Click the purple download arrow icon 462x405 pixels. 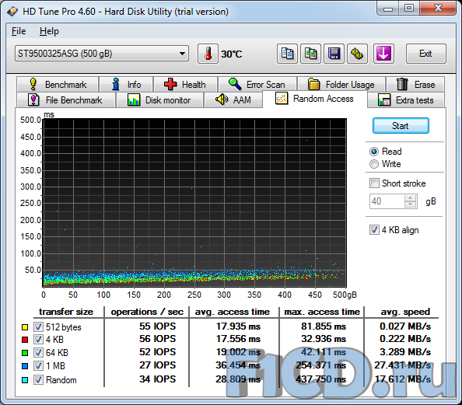pyautogui.click(x=383, y=54)
